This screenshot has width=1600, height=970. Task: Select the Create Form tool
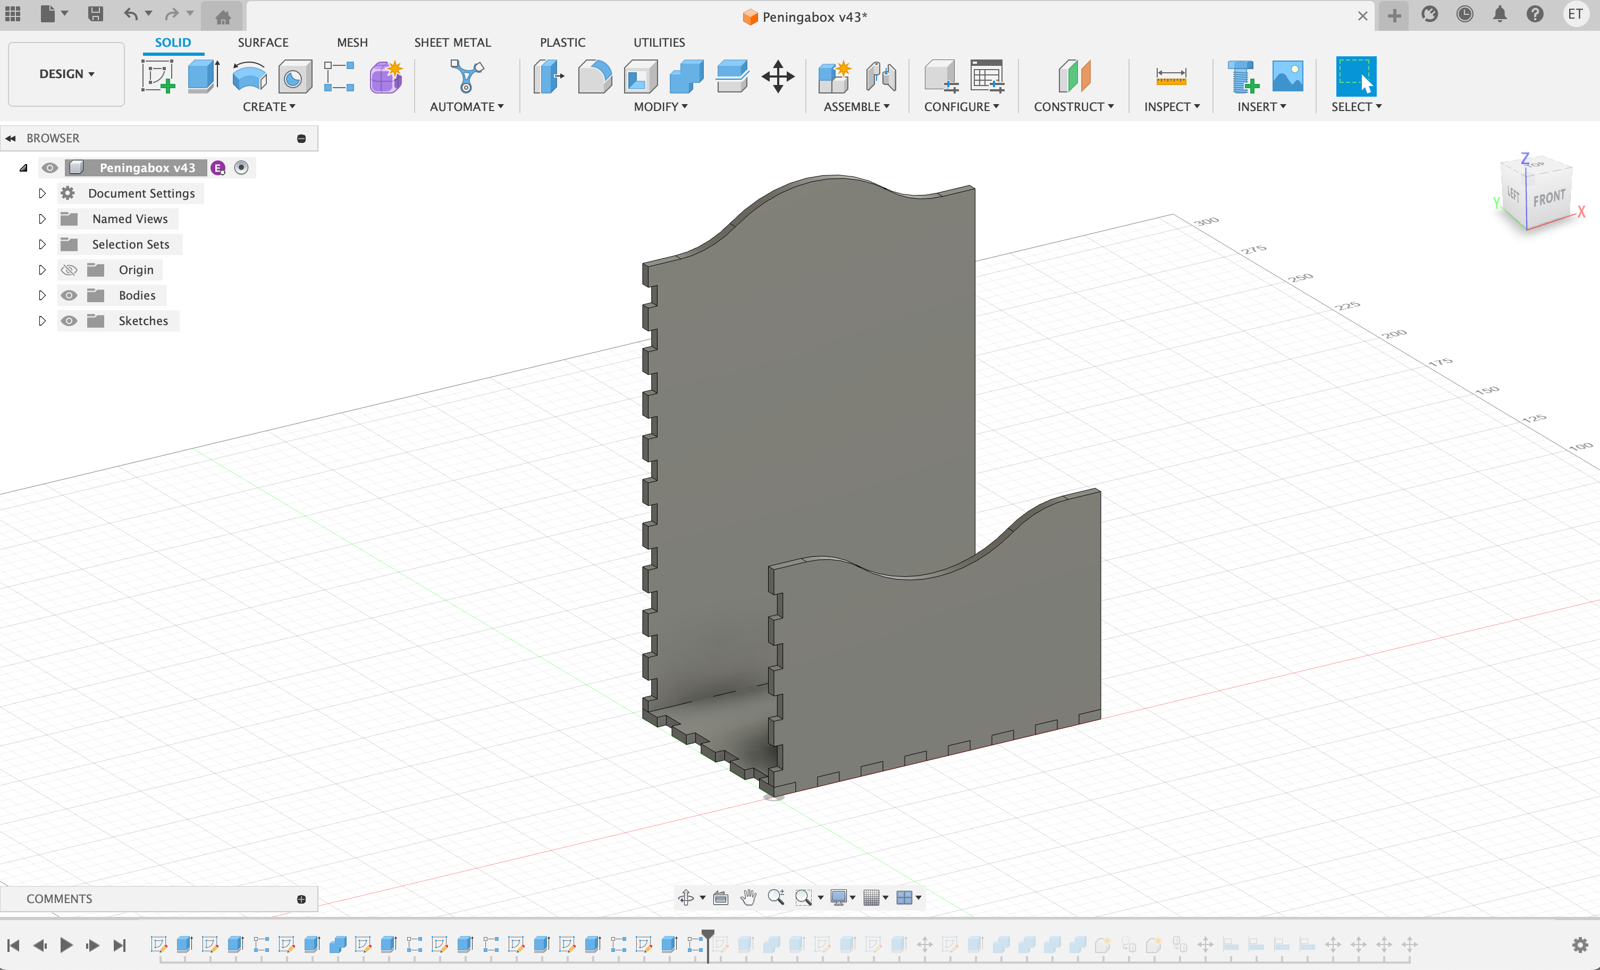coord(386,76)
